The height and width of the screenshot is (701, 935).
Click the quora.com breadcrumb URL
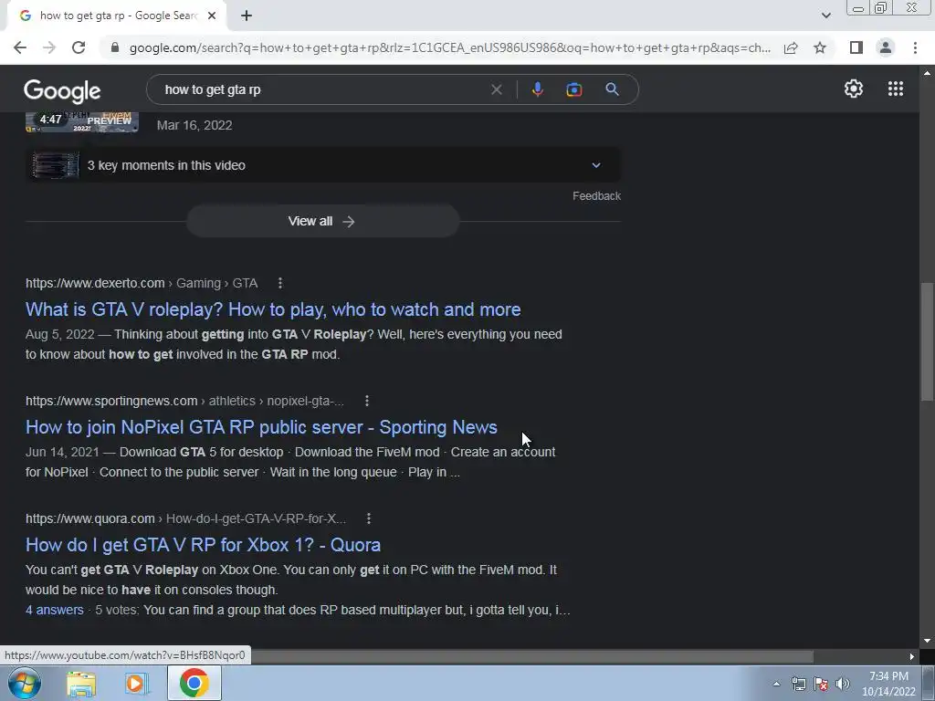tap(185, 518)
